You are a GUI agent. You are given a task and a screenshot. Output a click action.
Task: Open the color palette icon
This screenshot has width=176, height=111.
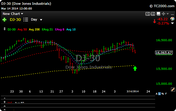tap(172, 19)
